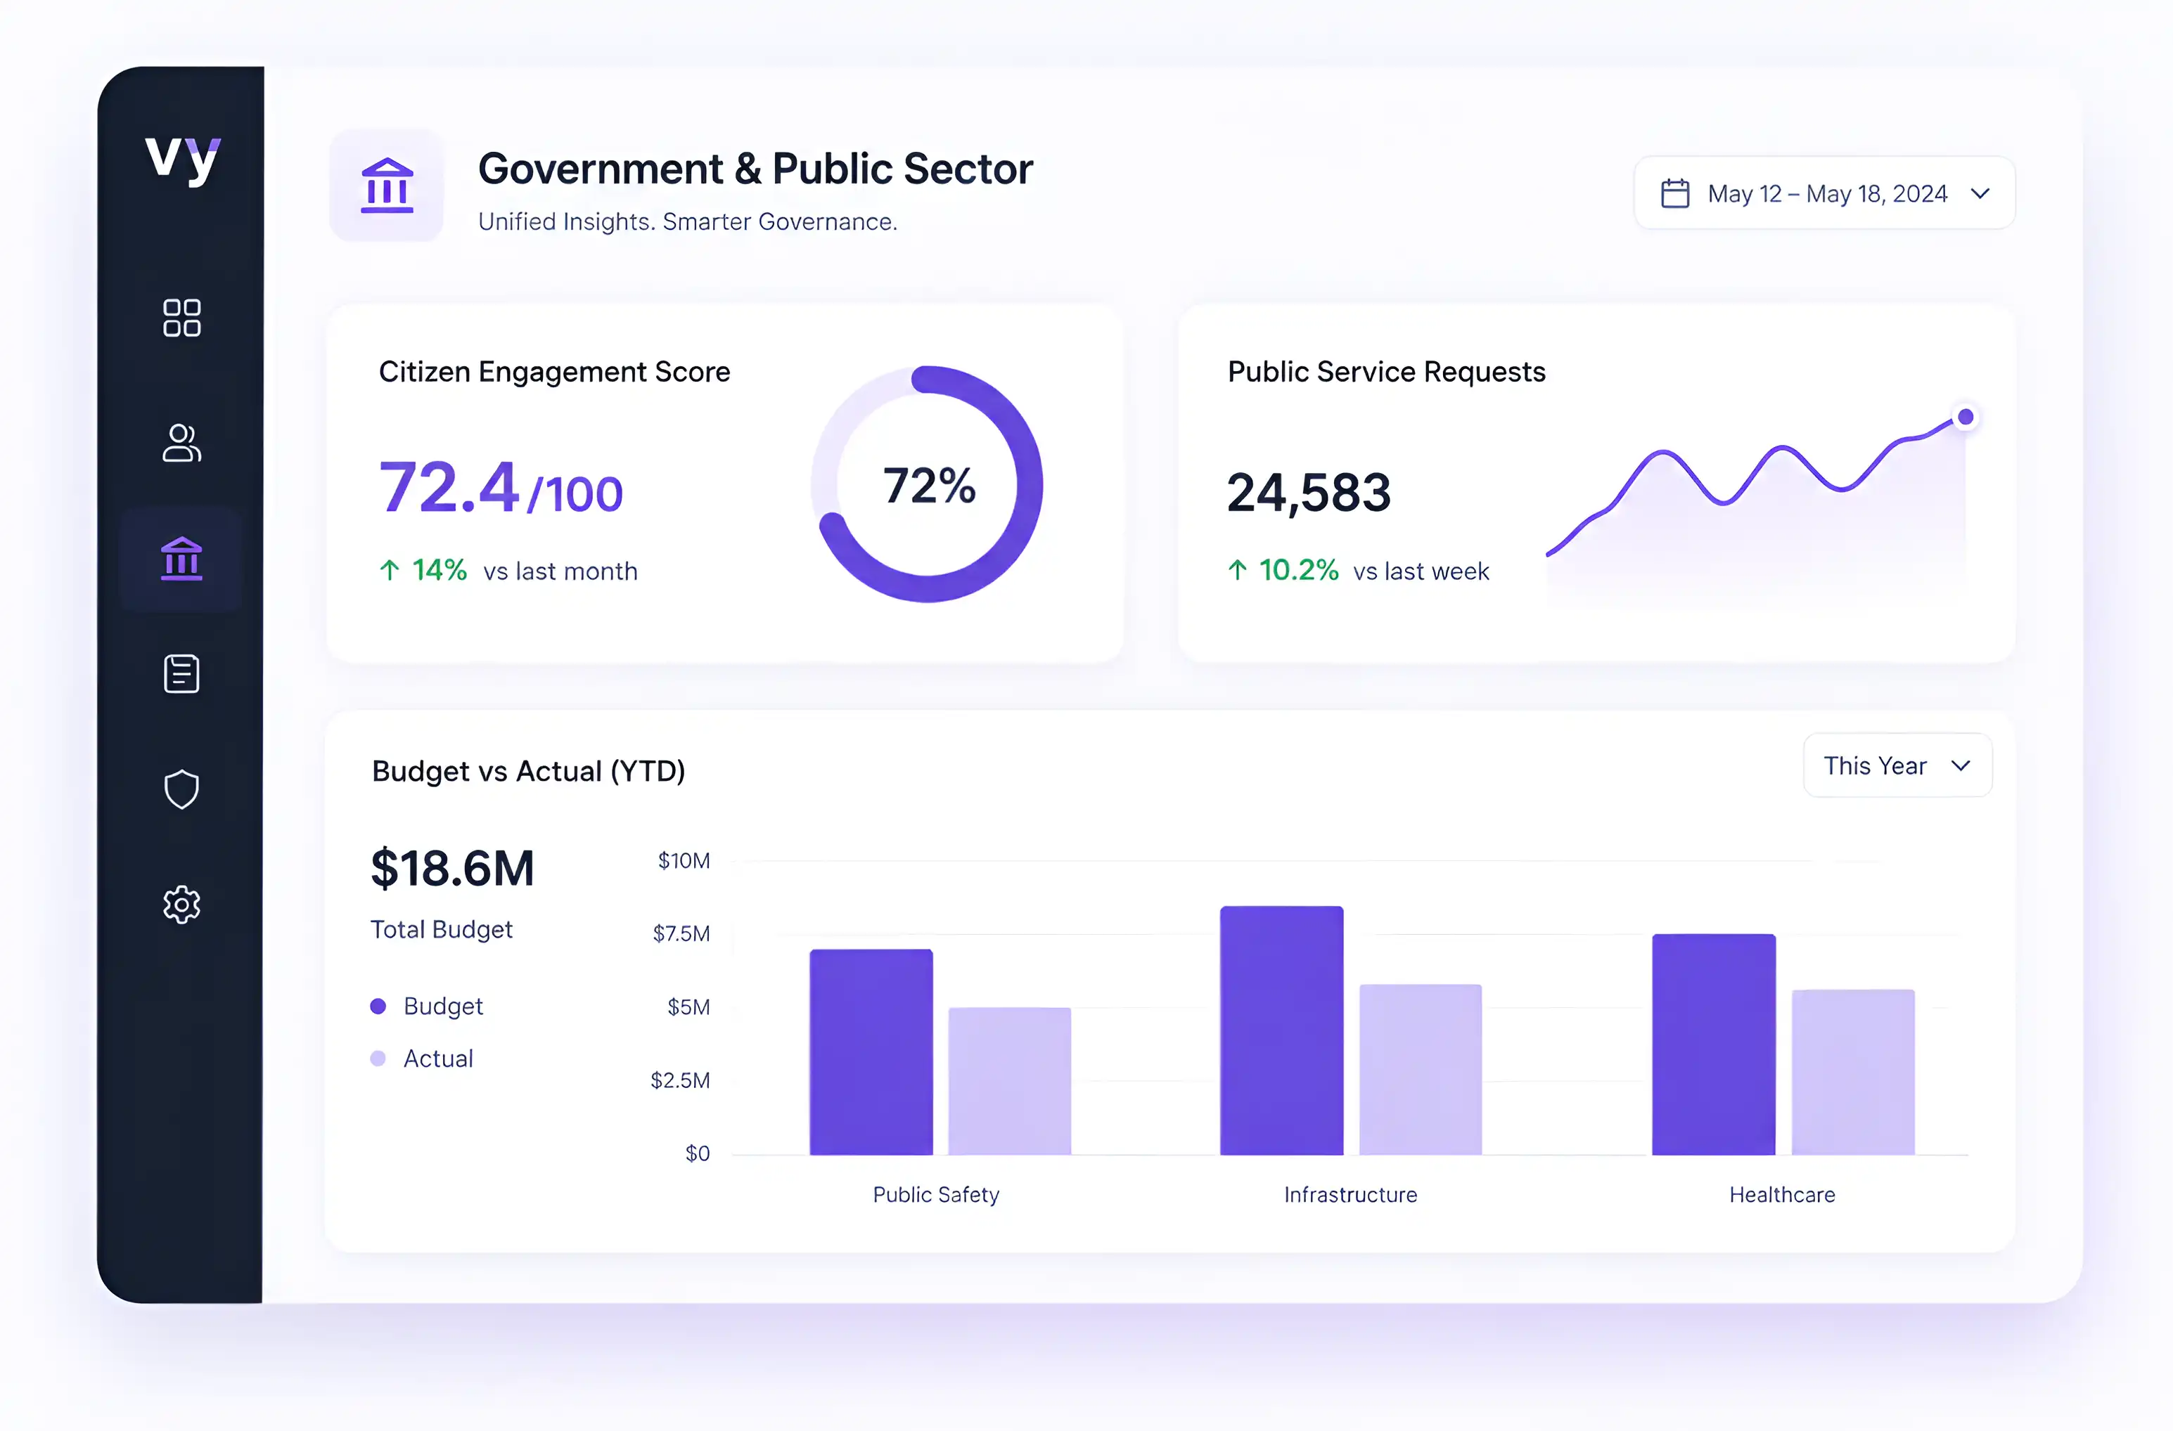The width and height of the screenshot is (2173, 1431).
Task: Click the Budget legend purple dot
Action: (x=378, y=1006)
